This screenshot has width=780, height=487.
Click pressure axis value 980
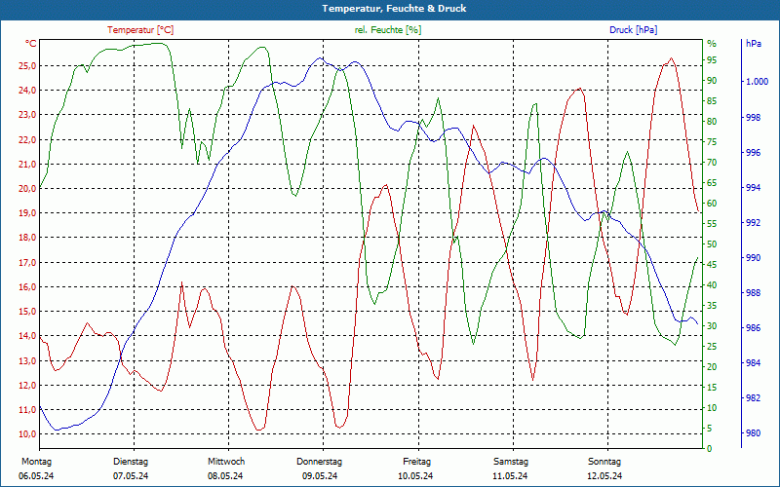point(753,433)
